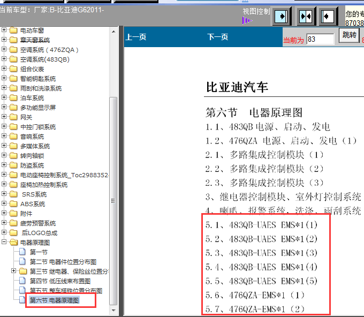Click the line 5.3、483QB-UAES EMS*1(3)
This screenshot has width=364, height=317.
click(x=261, y=253)
